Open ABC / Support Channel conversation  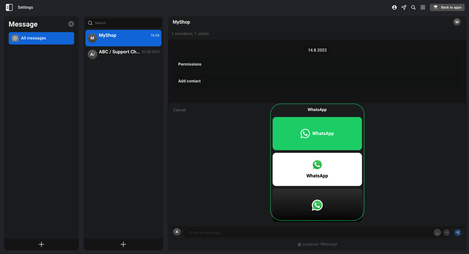point(124,54)
